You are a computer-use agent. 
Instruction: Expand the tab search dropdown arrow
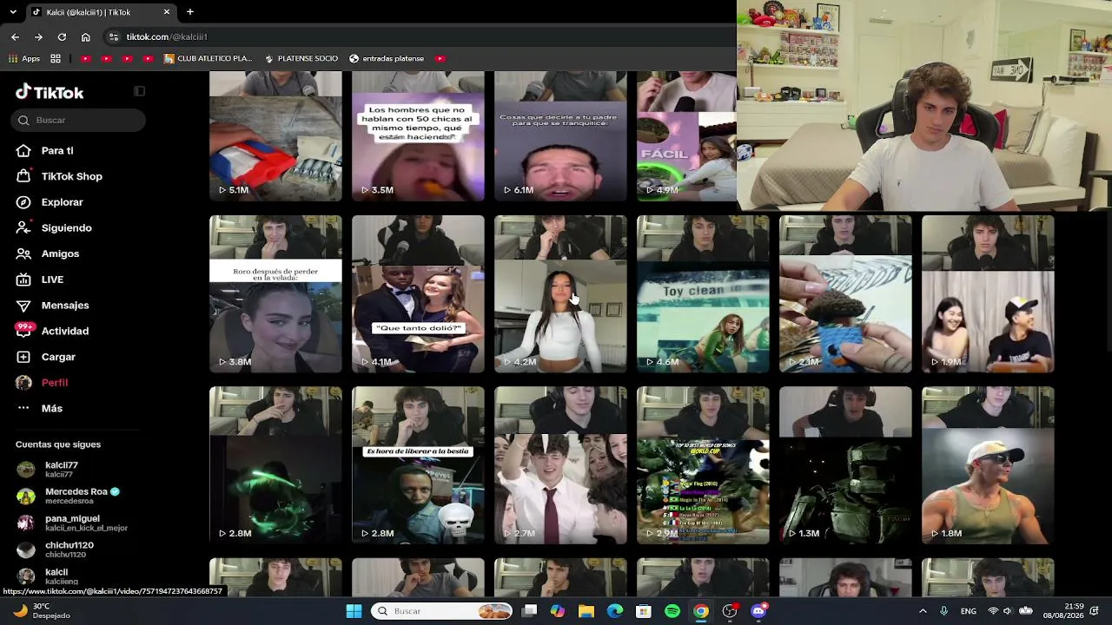12,12
